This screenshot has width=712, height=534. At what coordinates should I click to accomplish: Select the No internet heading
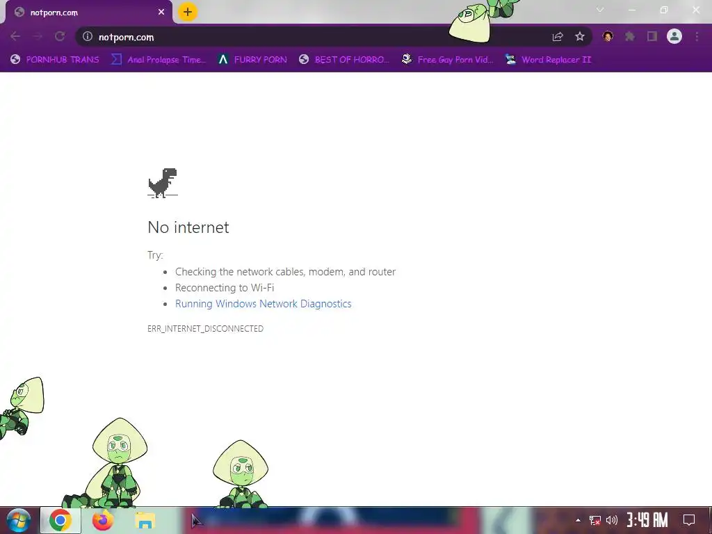pyautogui.click(x=188, y=227)
